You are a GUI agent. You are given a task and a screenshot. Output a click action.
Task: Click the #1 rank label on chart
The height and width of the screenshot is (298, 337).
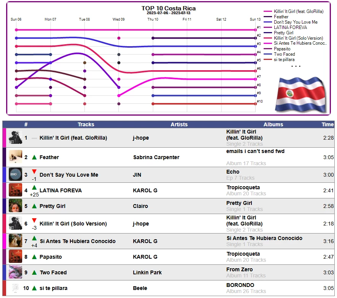[259, 27]
